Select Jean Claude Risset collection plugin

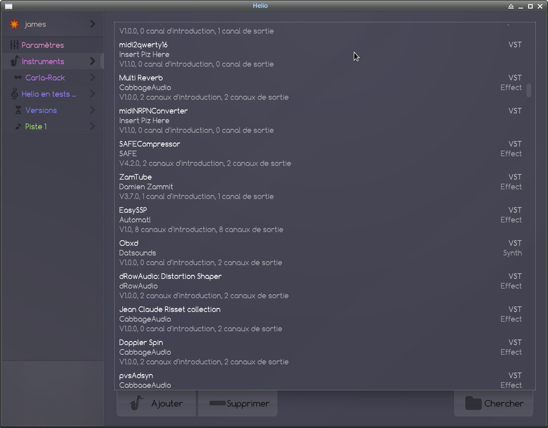coord(321,319)
